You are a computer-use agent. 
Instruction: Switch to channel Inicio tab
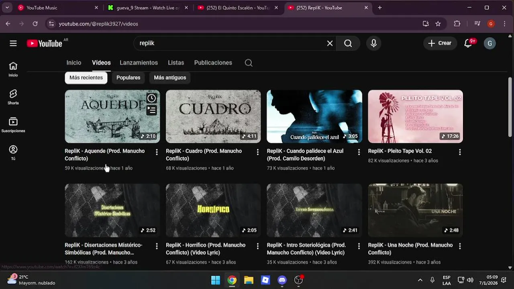tap(74, 63)
